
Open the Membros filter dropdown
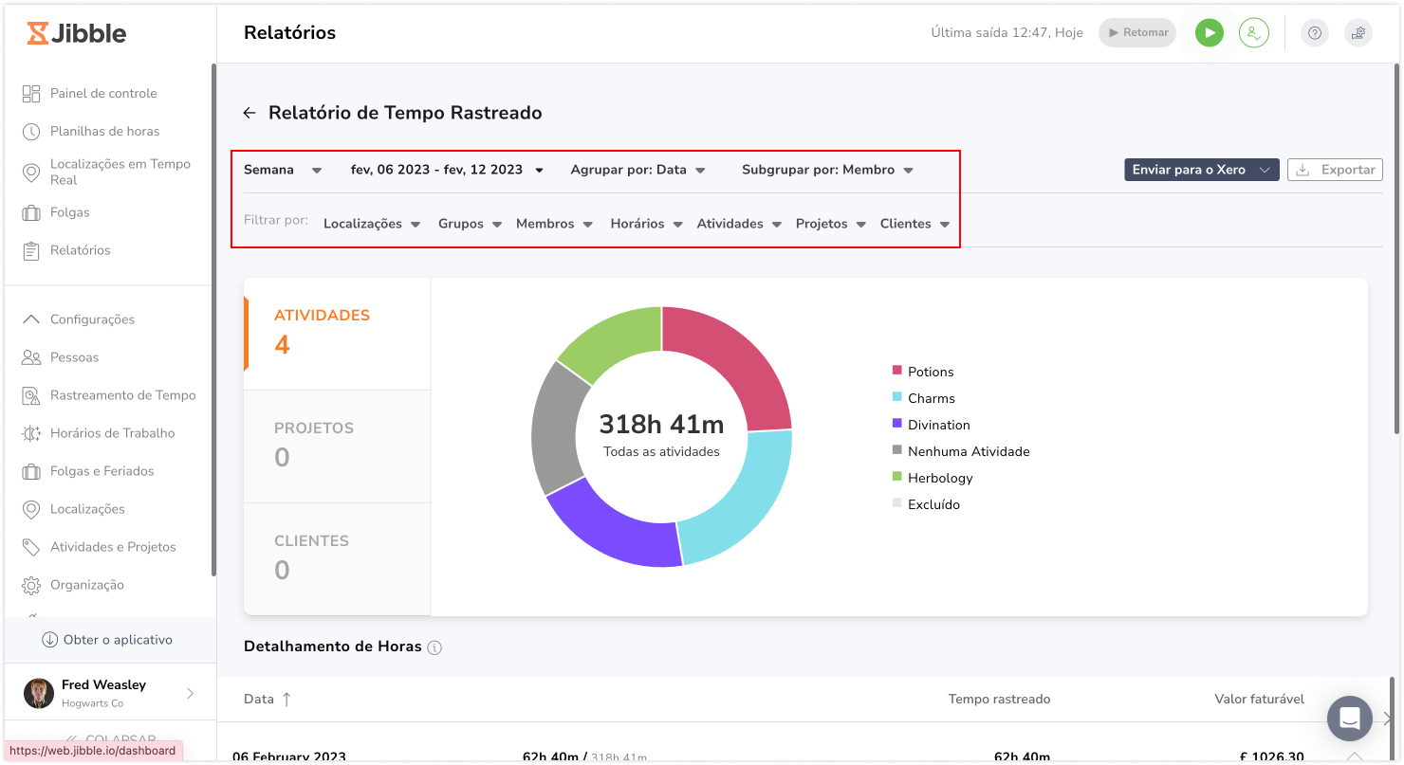(554, 223)
